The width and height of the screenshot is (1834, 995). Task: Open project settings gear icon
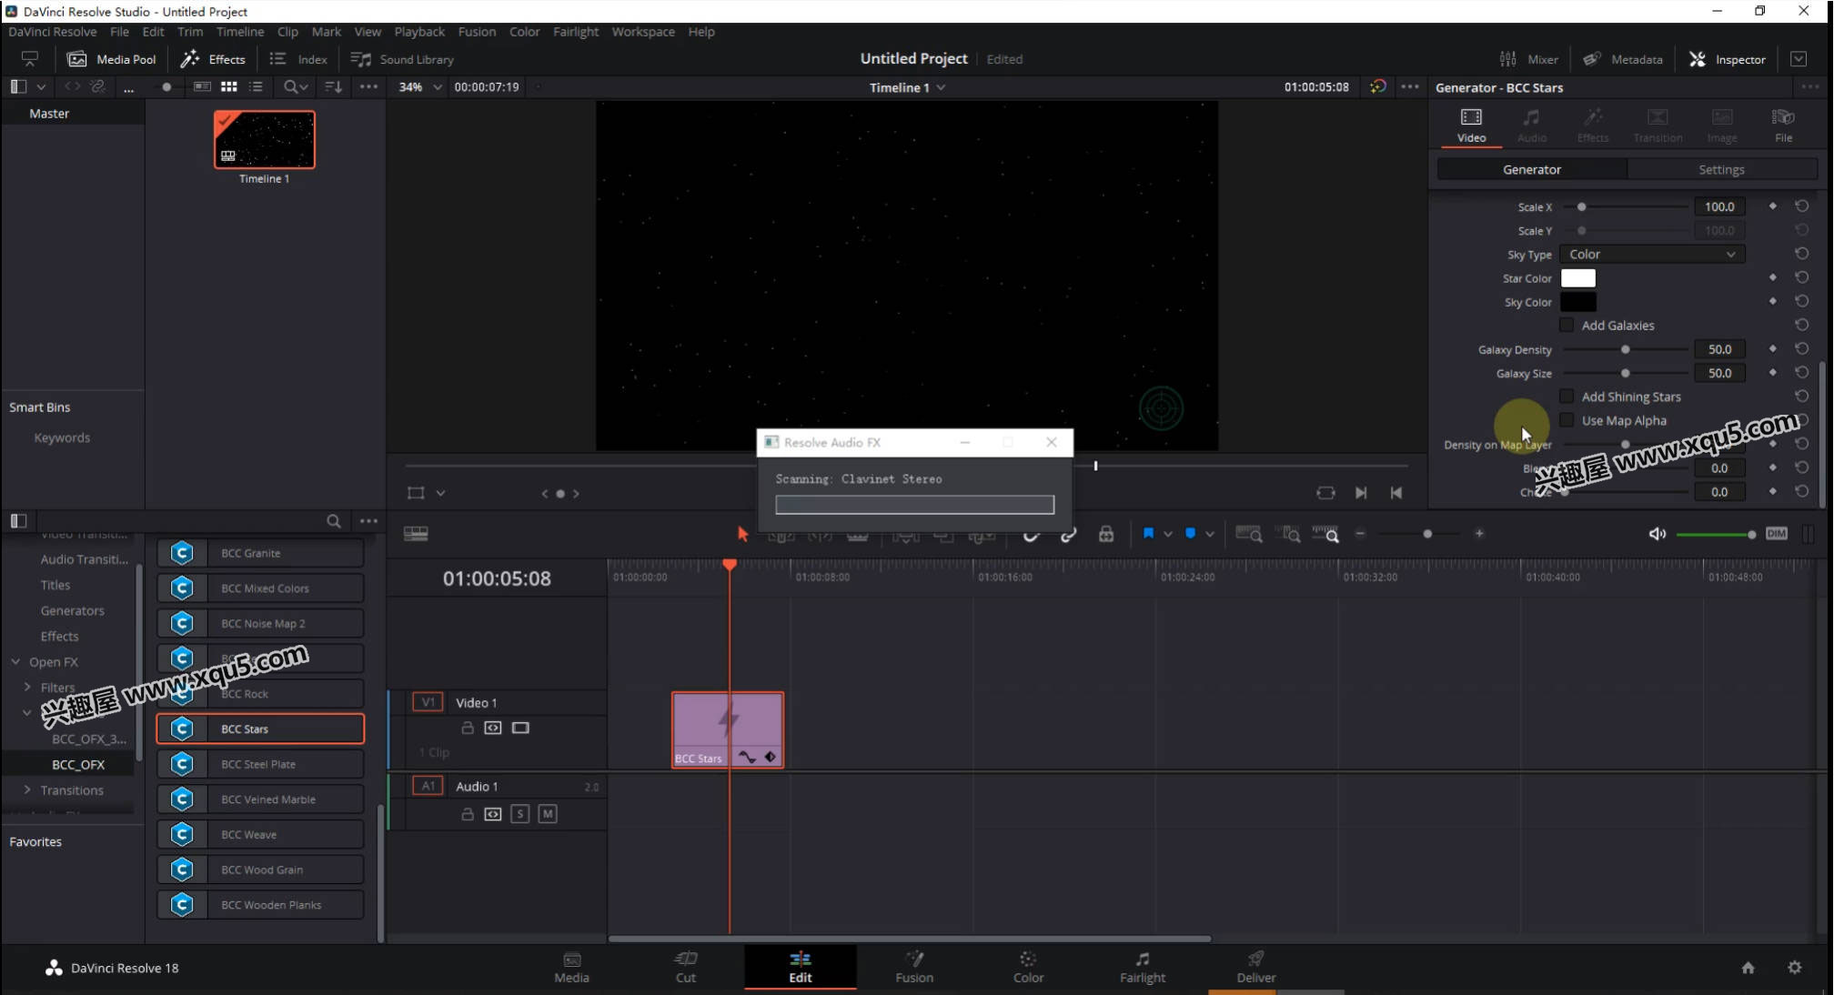click(x=1794, y=968)
